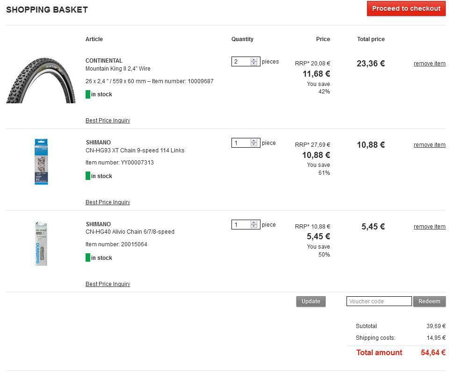Click the Alivio chain quantity field
455x372 pixels.
click(x=241, y=225)
